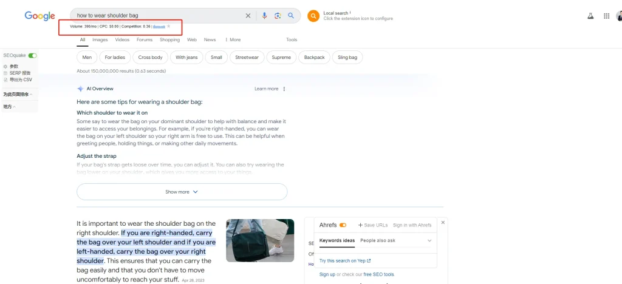
Task: Expand Ahrefs panel using the chevron
Action: pyautogui.click(x=429, y=240)
